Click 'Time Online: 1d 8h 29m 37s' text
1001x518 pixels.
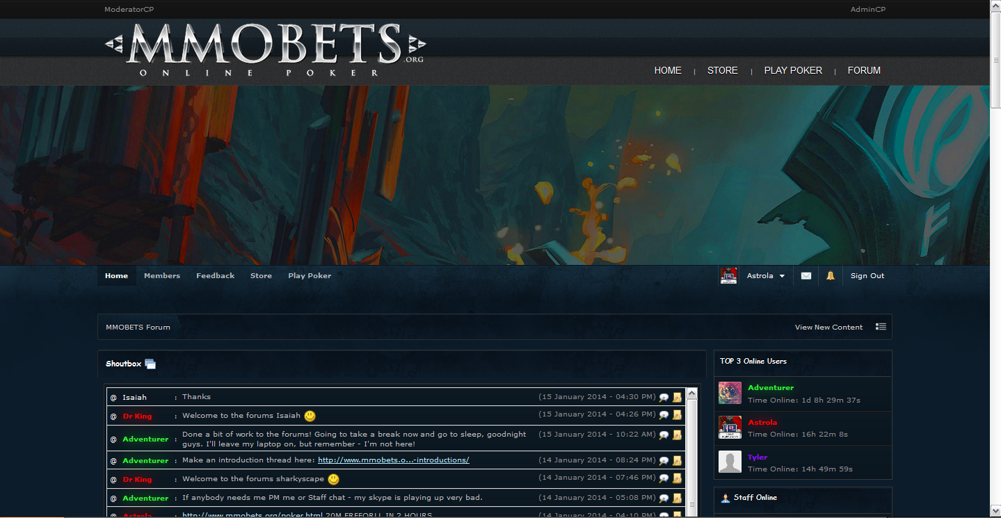tap(804, 400)
